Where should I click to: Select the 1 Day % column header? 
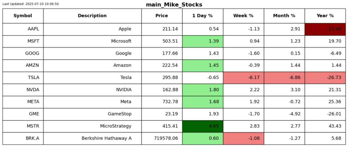click(x=203, y=16)
